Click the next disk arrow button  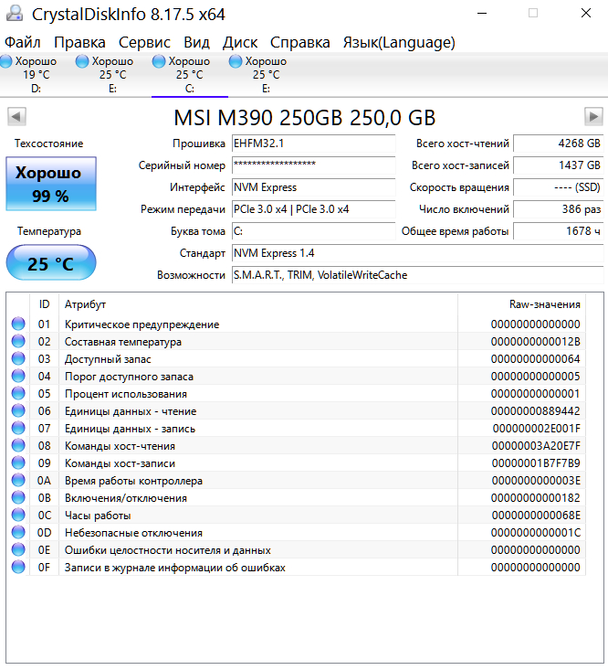click(593, 117)
